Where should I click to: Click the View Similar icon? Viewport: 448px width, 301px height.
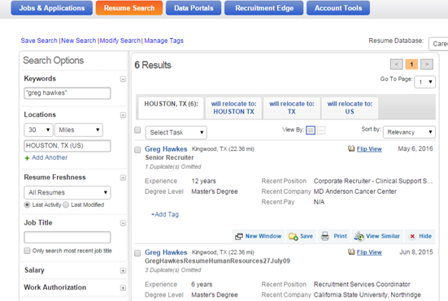coord(359,236)
